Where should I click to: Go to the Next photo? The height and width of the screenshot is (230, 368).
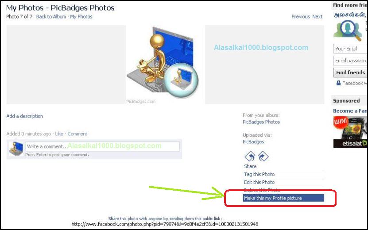tap(318, 17)
